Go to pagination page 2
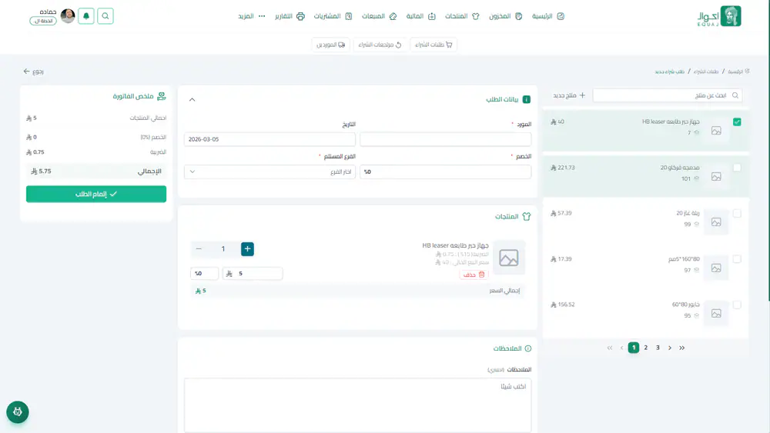Image resolution: width=770 pixels, height=433 pixels. tap(646, 348)
